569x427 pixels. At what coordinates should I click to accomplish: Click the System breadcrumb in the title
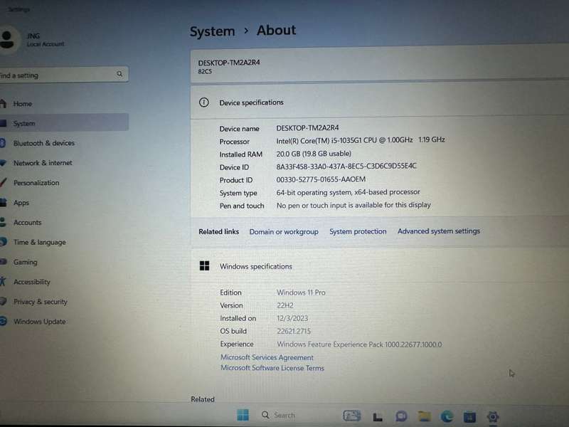[212, 31]
